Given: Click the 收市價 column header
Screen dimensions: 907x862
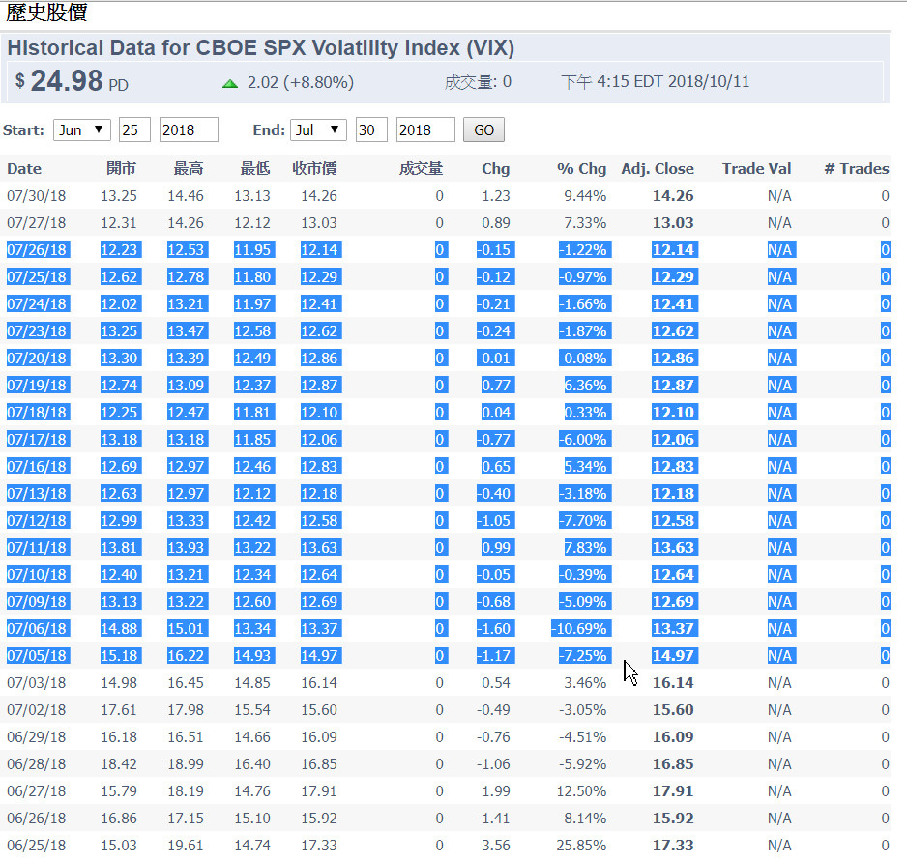Looking at the screenshot, I should pyautogui.click(x=314, y=169).
